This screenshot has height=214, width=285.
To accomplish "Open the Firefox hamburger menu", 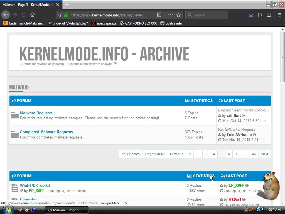I will [280, 15].
